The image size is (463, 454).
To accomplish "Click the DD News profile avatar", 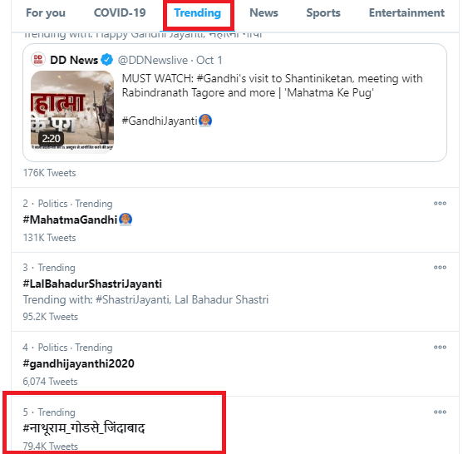I will pyautogui.click(x=38, y=59).
